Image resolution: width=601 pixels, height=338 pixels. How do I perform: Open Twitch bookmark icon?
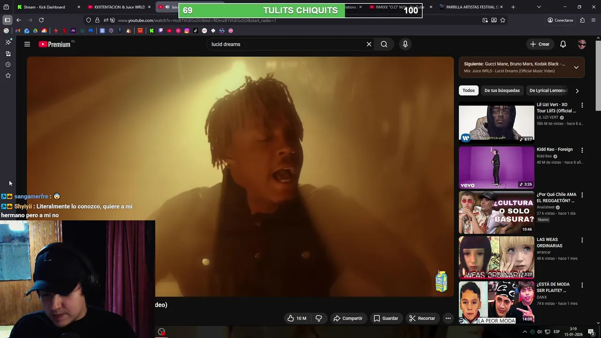pos(161,31)
